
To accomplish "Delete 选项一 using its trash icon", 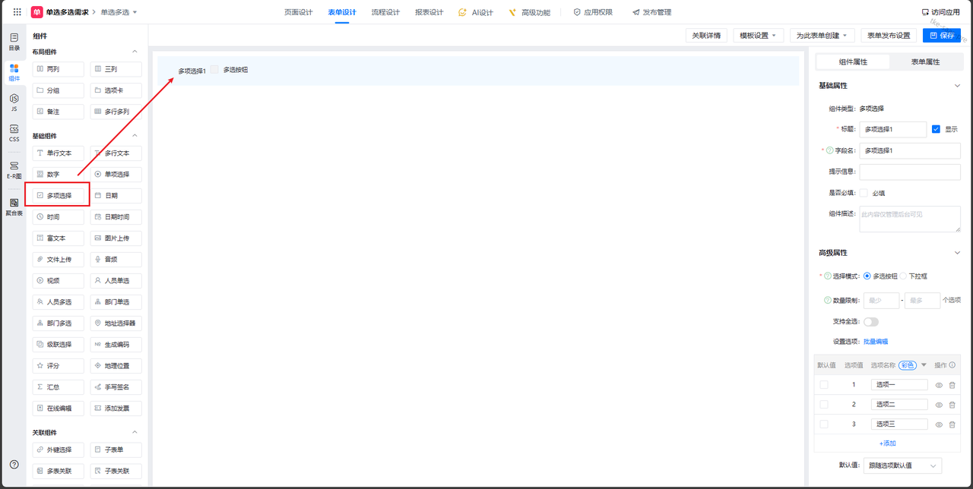I will [952, 385].
